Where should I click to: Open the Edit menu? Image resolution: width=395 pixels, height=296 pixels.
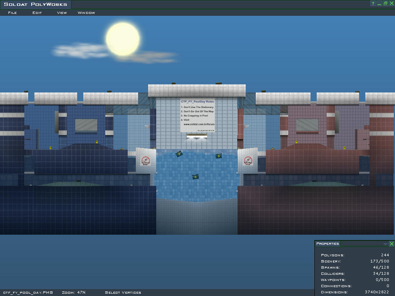click(x=37, y=13)
